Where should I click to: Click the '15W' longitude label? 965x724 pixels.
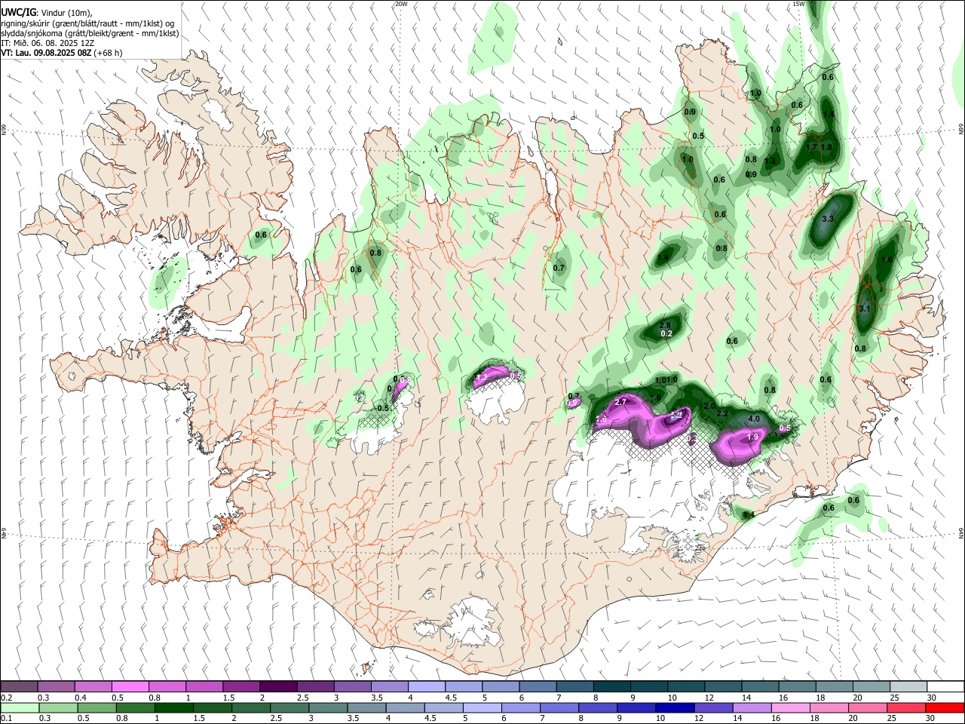pyautogui.click(x=798, y=4)
